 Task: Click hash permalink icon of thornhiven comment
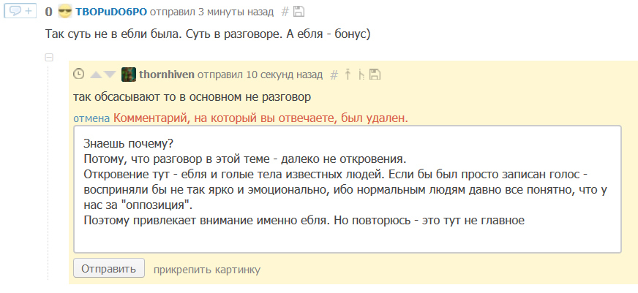click(x=334, y=75)
